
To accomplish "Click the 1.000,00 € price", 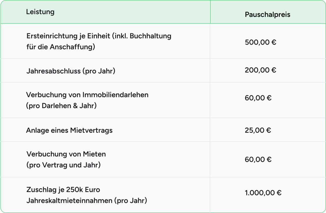I will (x=263, y=193).
